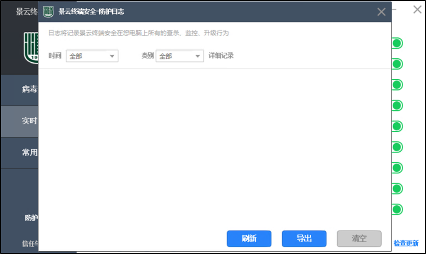Click the 详细记录 label
Image resolution: width=426 pixels, height=254 pixels.
221,56
